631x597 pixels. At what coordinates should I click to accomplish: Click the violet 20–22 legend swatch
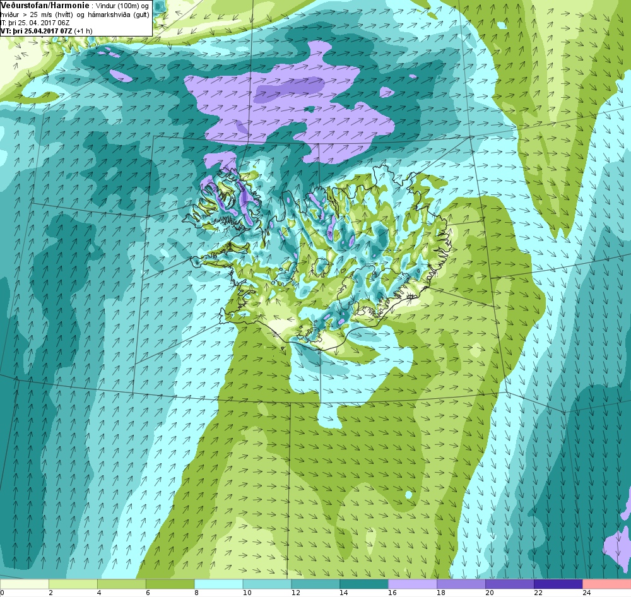coord(510,584)
